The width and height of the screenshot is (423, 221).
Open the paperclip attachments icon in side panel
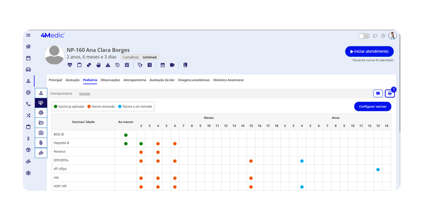[41, 142]
